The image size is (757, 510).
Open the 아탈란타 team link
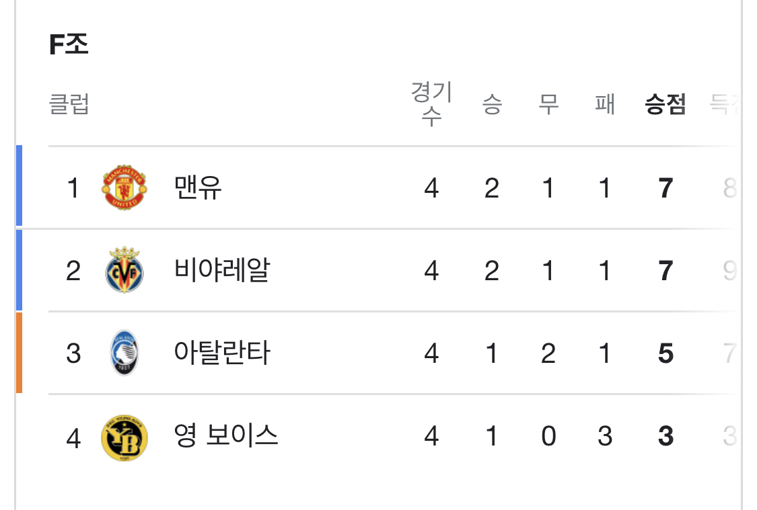[221, 353]
